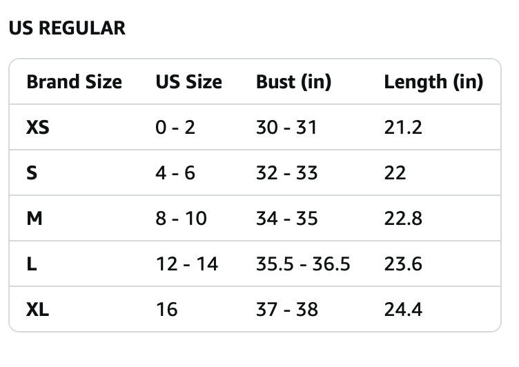Click the Length (in) column header
519x367 pixels.
pos(433,82)
